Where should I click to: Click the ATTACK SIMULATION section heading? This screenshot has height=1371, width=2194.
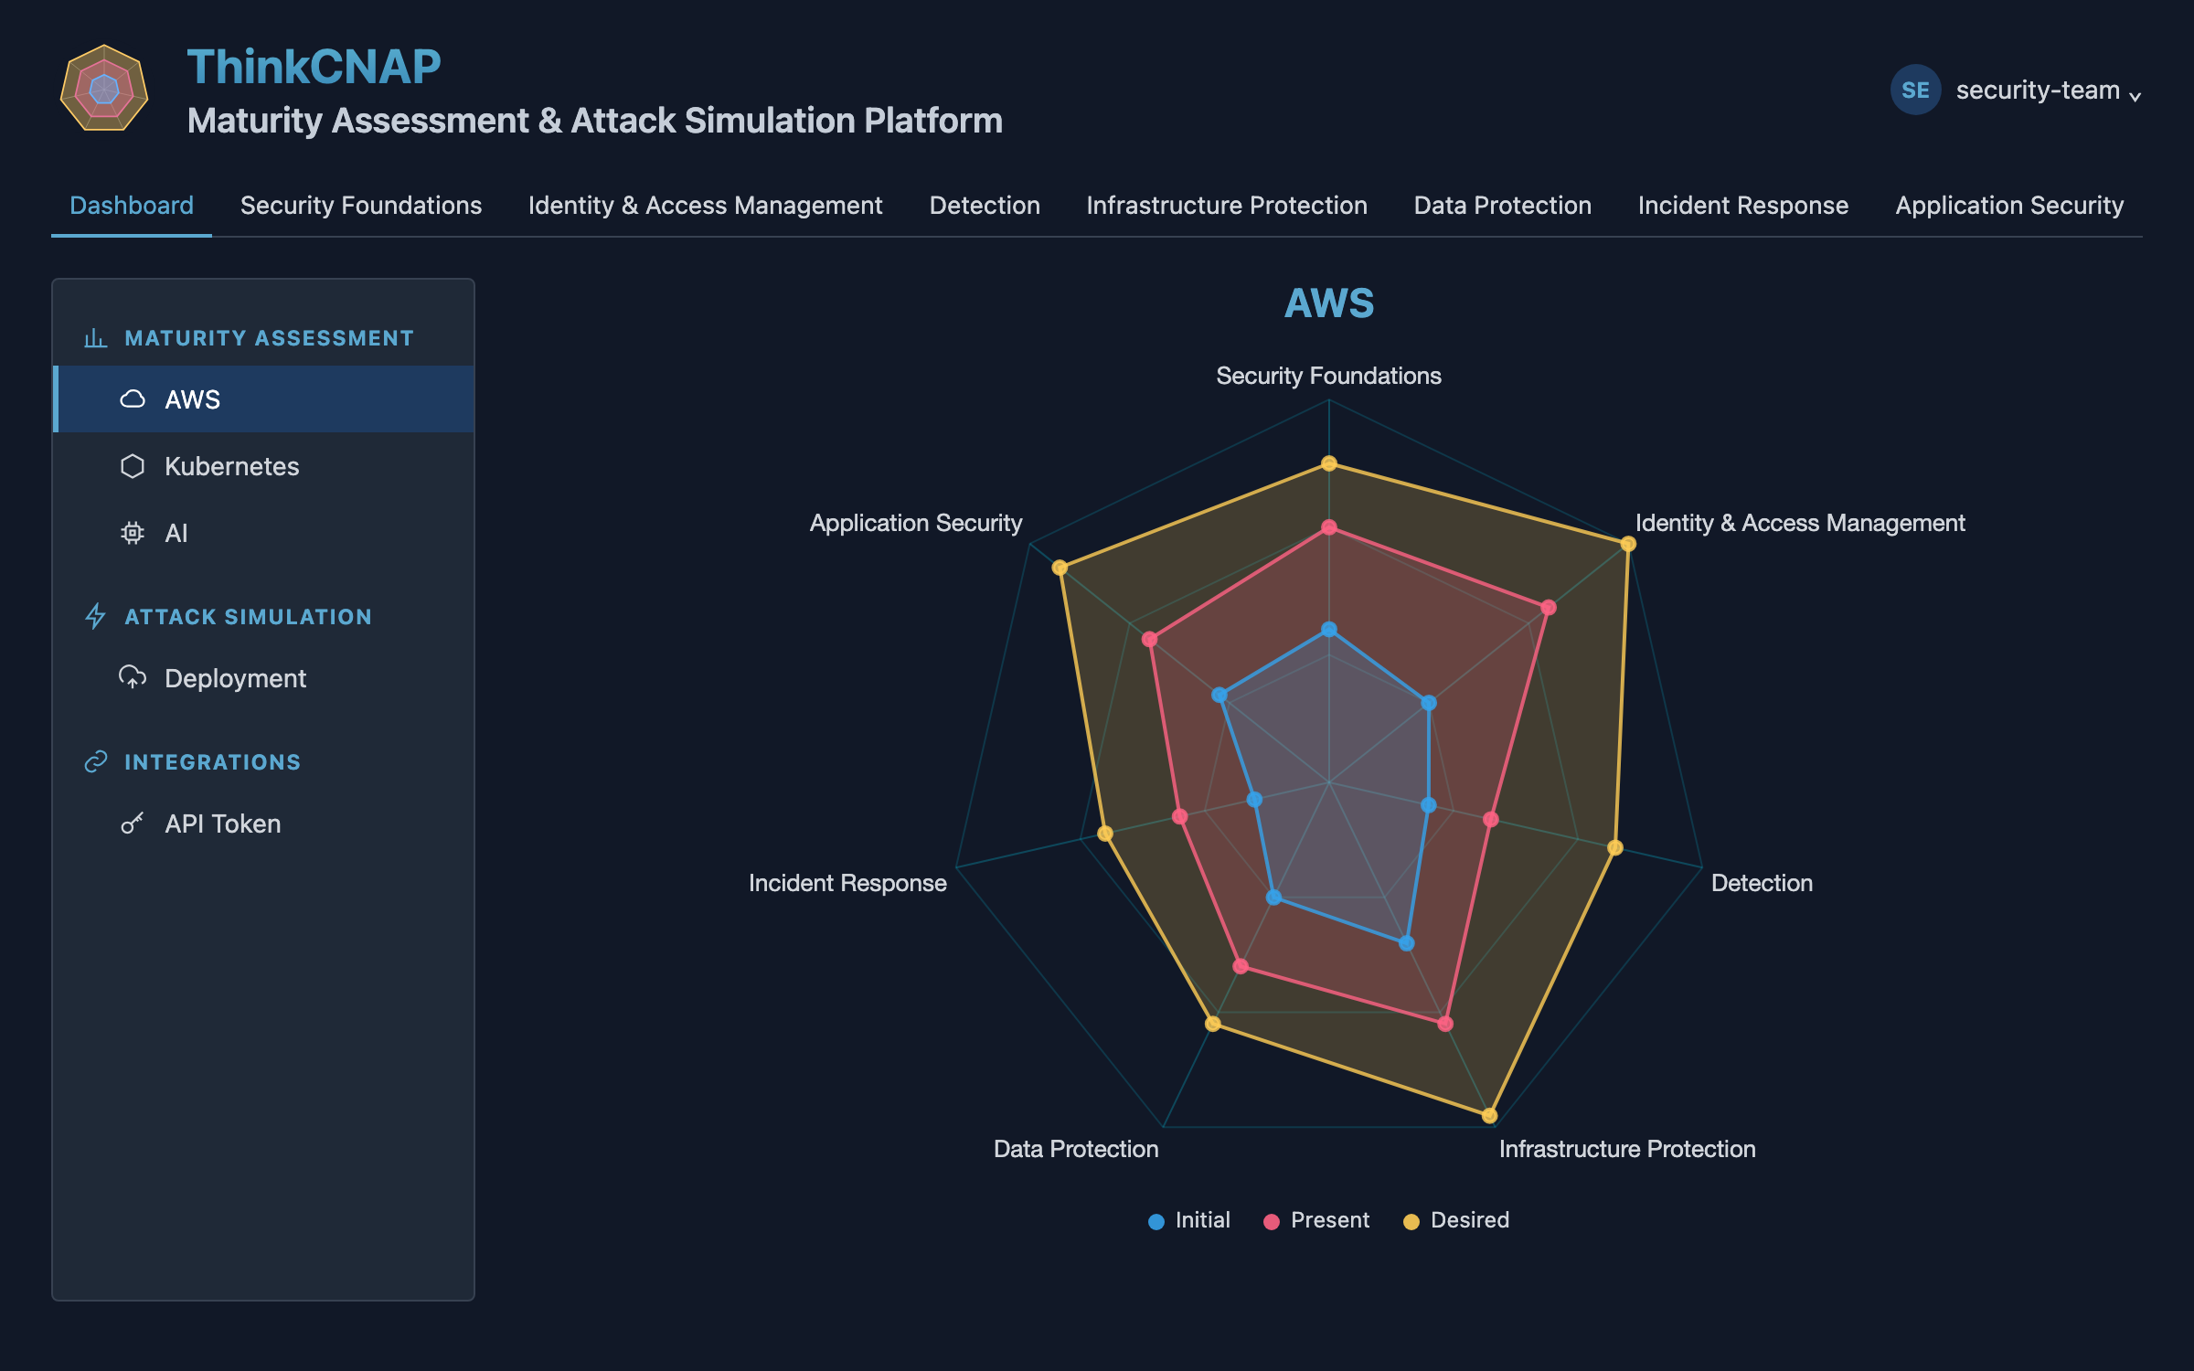249,617
